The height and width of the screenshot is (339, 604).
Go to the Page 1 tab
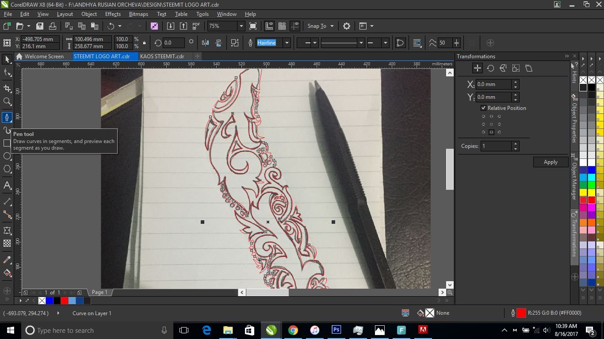pos(99,292)
